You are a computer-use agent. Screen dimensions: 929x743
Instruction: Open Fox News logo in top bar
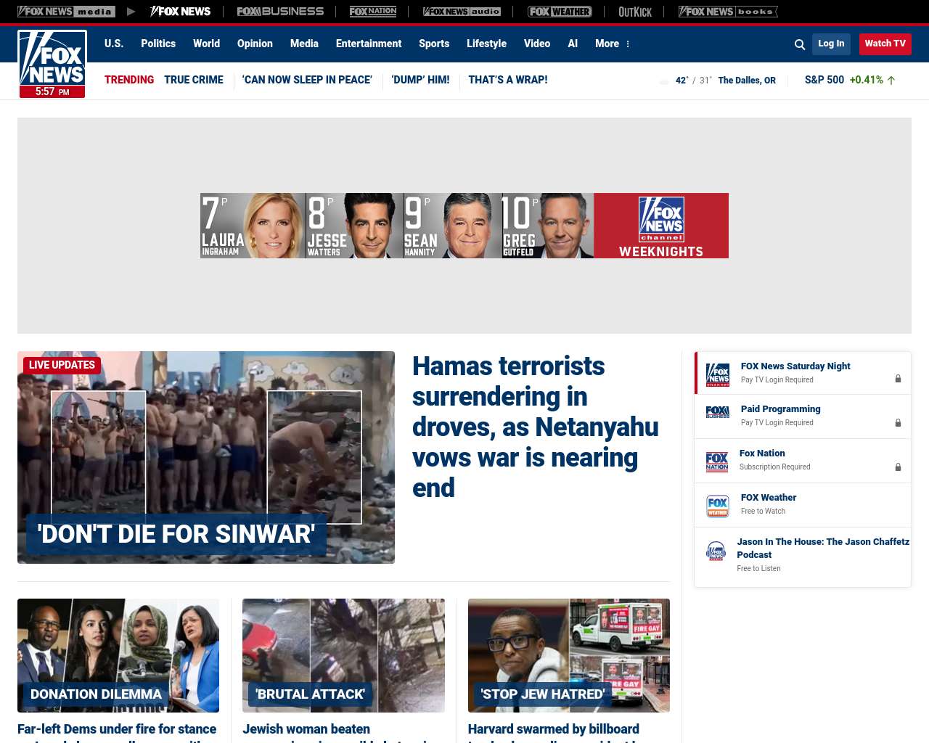click(x=180, y=12)
